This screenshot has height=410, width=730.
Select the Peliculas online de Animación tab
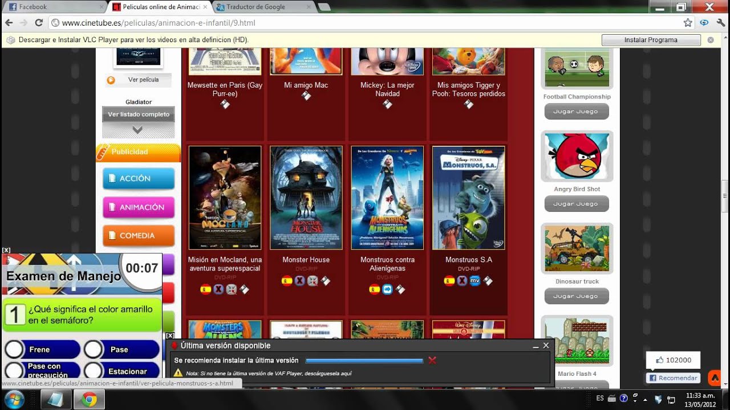click(160, 7)
